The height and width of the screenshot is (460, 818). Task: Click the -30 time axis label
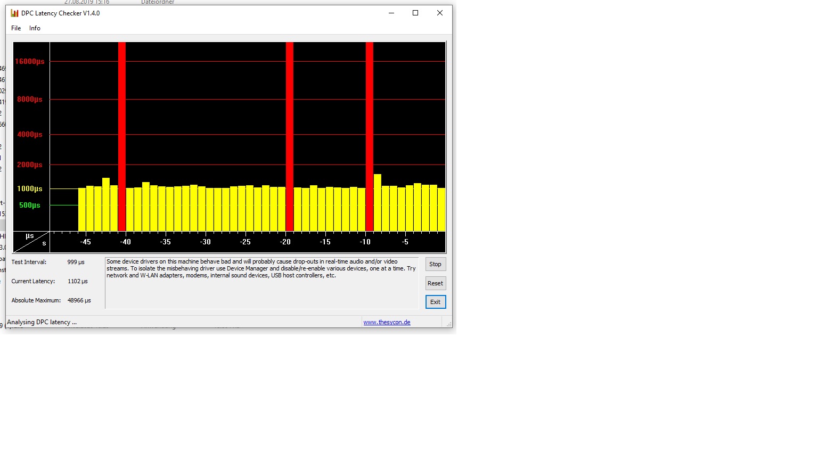[205, 242]
